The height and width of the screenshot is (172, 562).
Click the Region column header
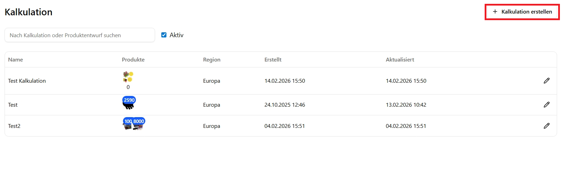pyautogui.click(x=212, y=60)
